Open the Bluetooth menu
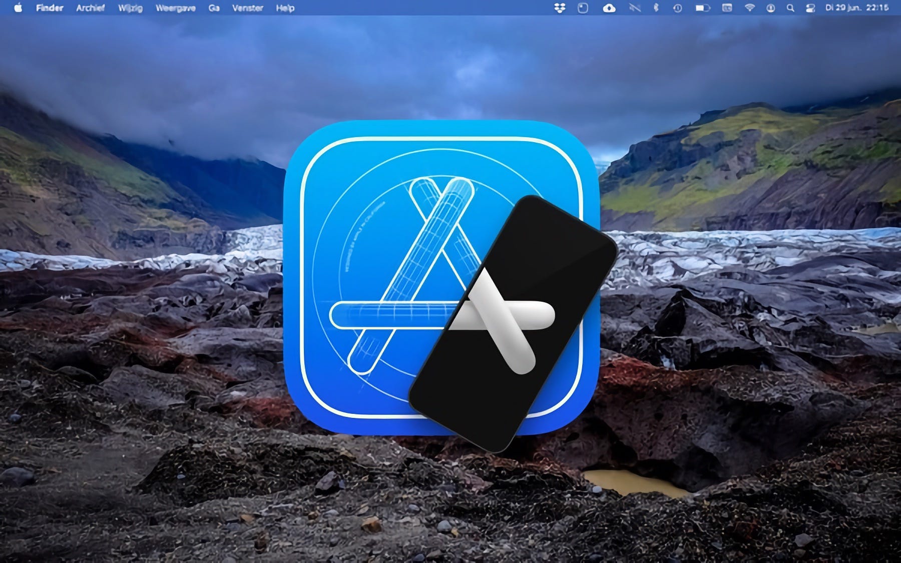This screenshot has width=901, height=563. point(656,8)
